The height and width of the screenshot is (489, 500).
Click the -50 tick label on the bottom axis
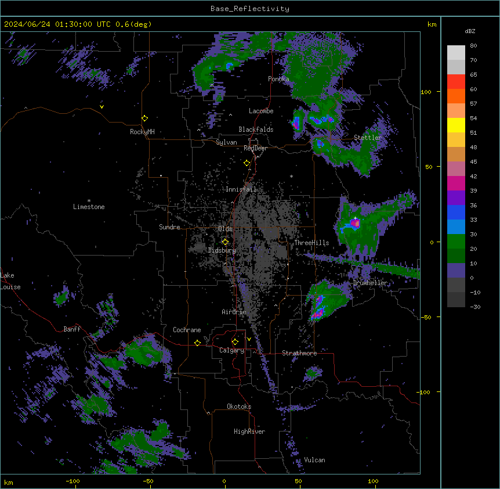(x=148, y=481)
